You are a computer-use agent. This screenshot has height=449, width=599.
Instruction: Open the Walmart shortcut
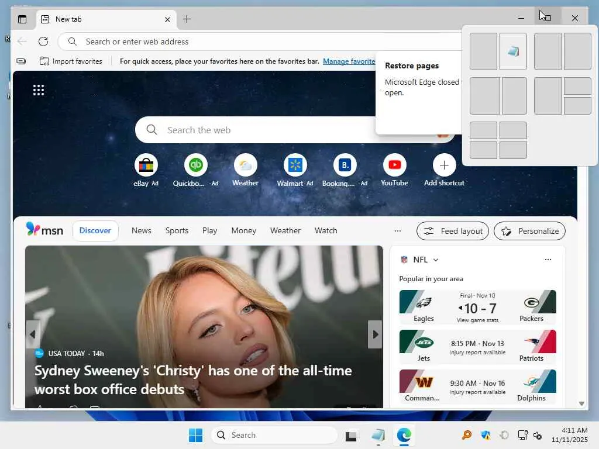click(295, 170)
